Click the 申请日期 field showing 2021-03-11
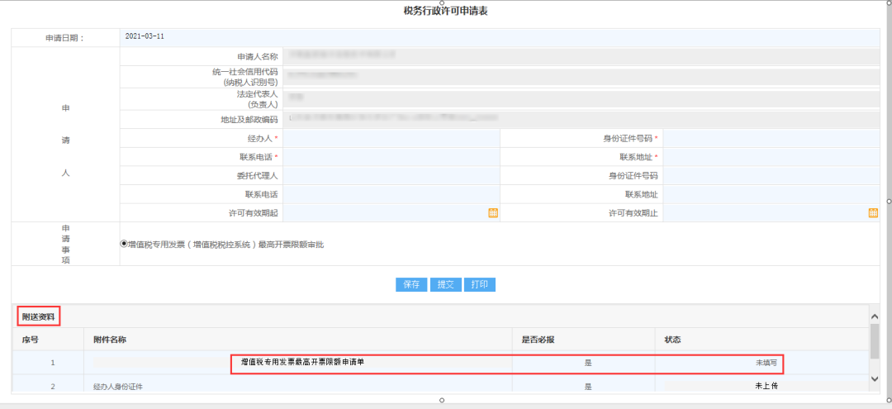Image resolution: width=892 pixels, height=409 pixels. point(500,37)
